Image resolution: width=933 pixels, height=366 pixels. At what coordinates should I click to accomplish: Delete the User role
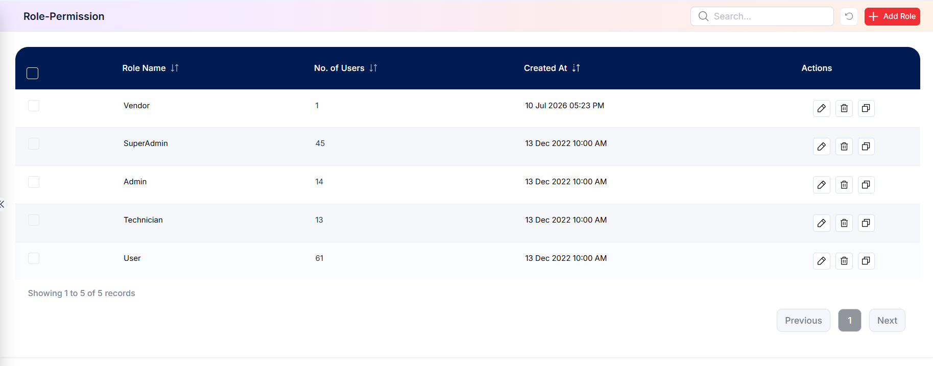coord(844,261)
